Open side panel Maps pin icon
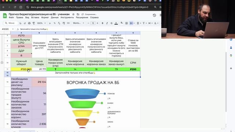This screenshot has width=235, height=132. (x=231, y=55)
